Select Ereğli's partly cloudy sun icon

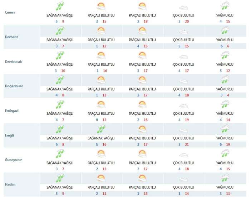tap(142, 129)
